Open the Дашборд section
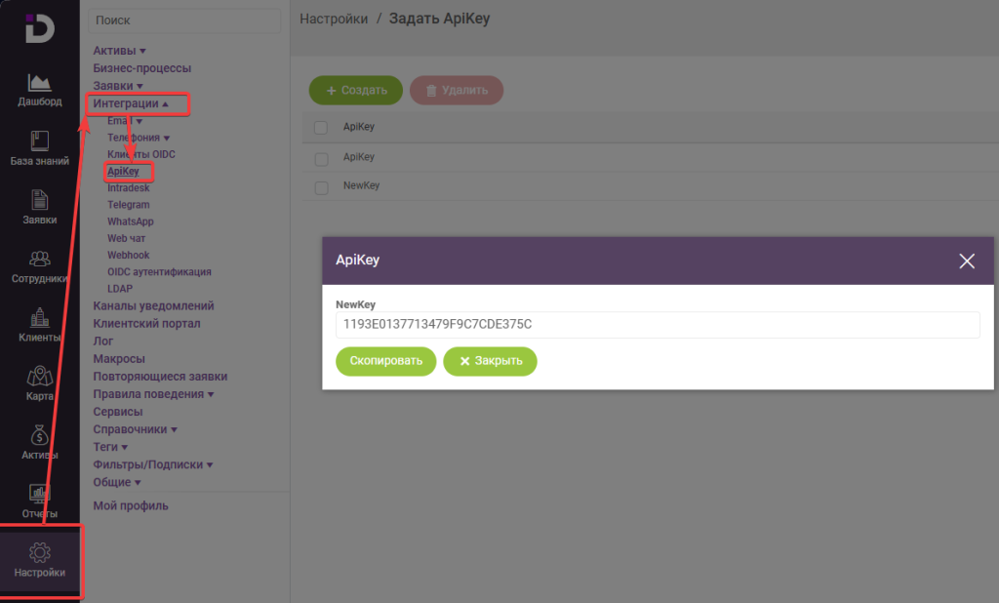The height and width of the screenshot is (603, 999). (x=39, y=90)
